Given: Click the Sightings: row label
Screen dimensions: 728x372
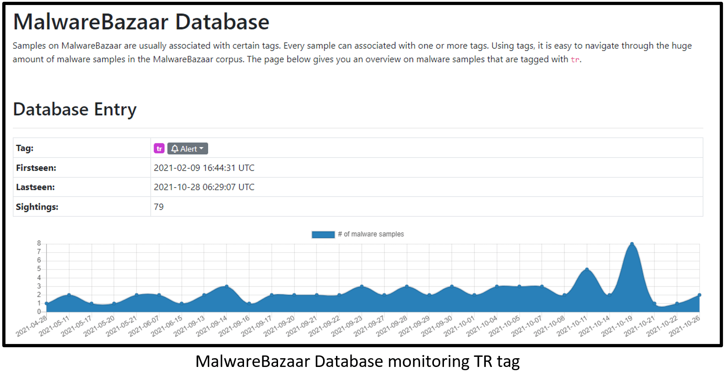Looking at the screenshot, I should pyautogui.click(x=37, y=207).
